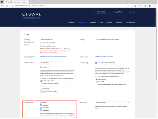158x119 pixels.
Task: Click the Choose File button
Action: point(45,91)
